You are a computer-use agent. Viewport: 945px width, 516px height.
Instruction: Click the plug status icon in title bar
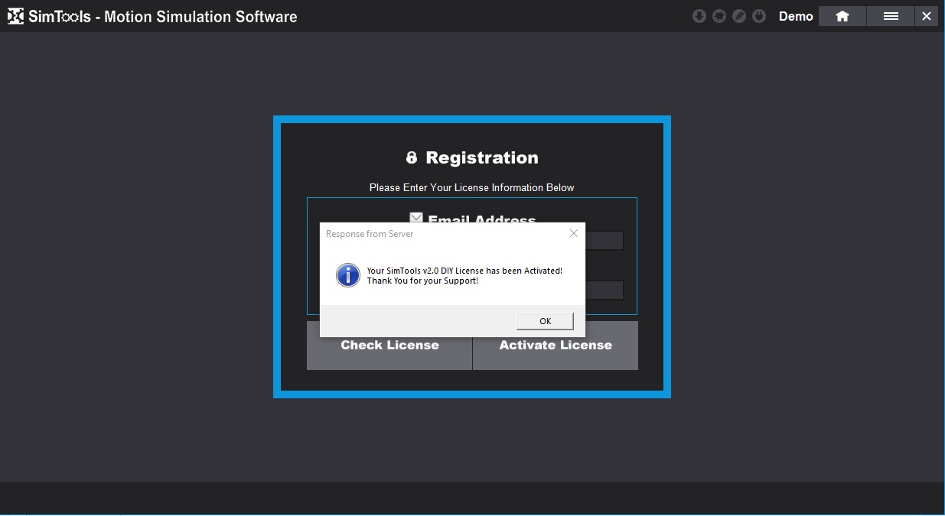pos(759,16)
